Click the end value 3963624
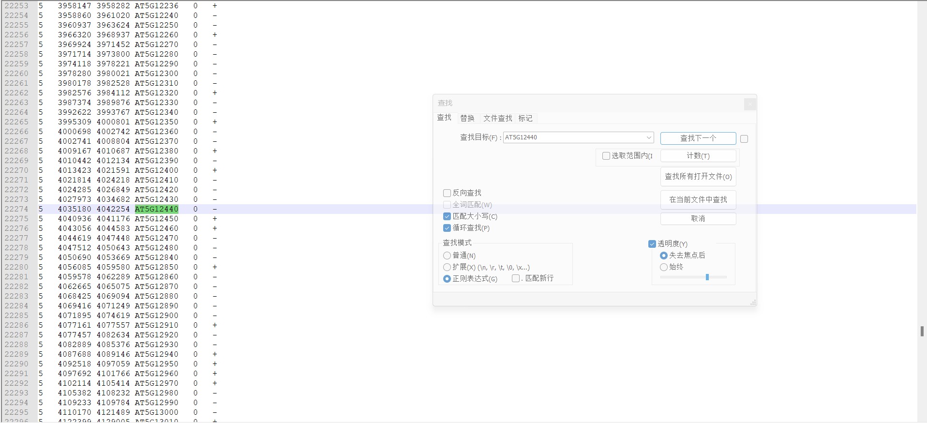The image size is (927, 423). [113, 25]
